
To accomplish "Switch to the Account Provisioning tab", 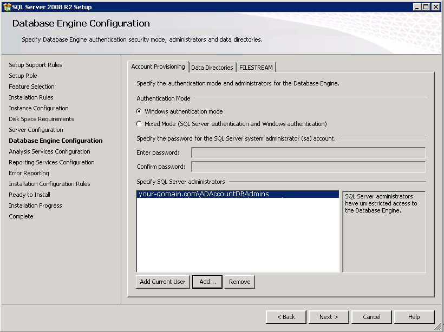I will point(158,67).
